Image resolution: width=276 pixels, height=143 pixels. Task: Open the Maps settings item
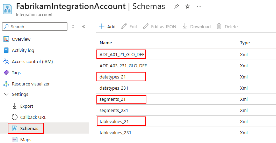point(26,140)
